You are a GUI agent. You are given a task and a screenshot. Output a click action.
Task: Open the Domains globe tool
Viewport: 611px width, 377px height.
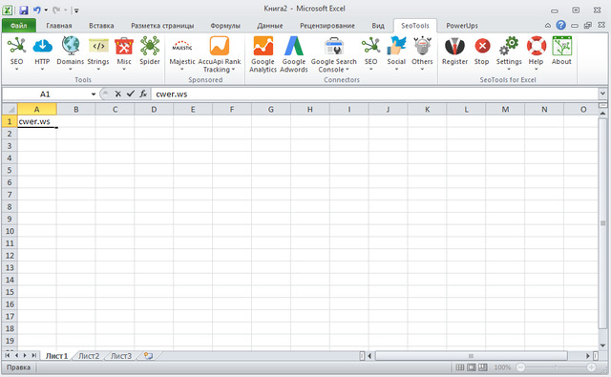(x=71, y=53)
